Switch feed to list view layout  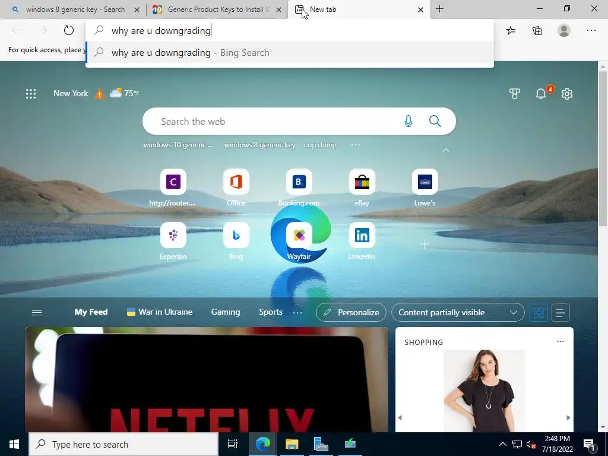click(560, 312)
